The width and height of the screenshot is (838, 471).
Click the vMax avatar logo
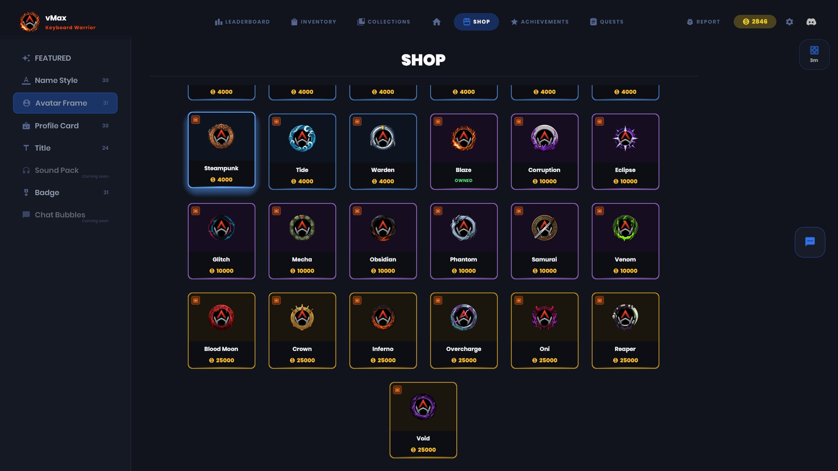pos(30,22)
